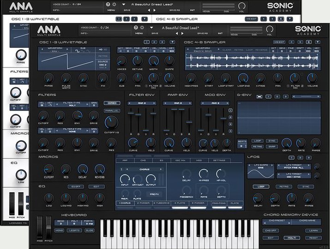Click the OSC 1-3 Width knob
Screen dimensions: 330x249
(153, 61)
